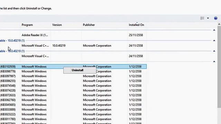Image resolution: width=221 pixels, height=124 pixels.
Task: Select the KB3033889 update row
Action: click(73, 110)
